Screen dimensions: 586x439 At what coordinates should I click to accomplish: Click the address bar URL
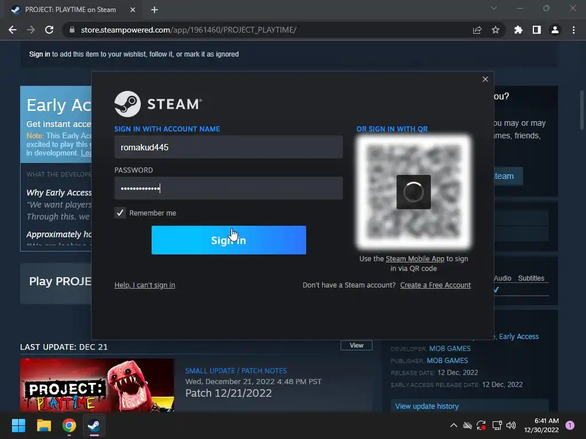click(188, 30)
